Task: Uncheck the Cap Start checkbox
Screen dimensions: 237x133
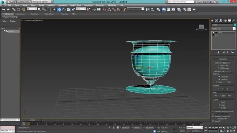Action: click(x=219, y=76)
